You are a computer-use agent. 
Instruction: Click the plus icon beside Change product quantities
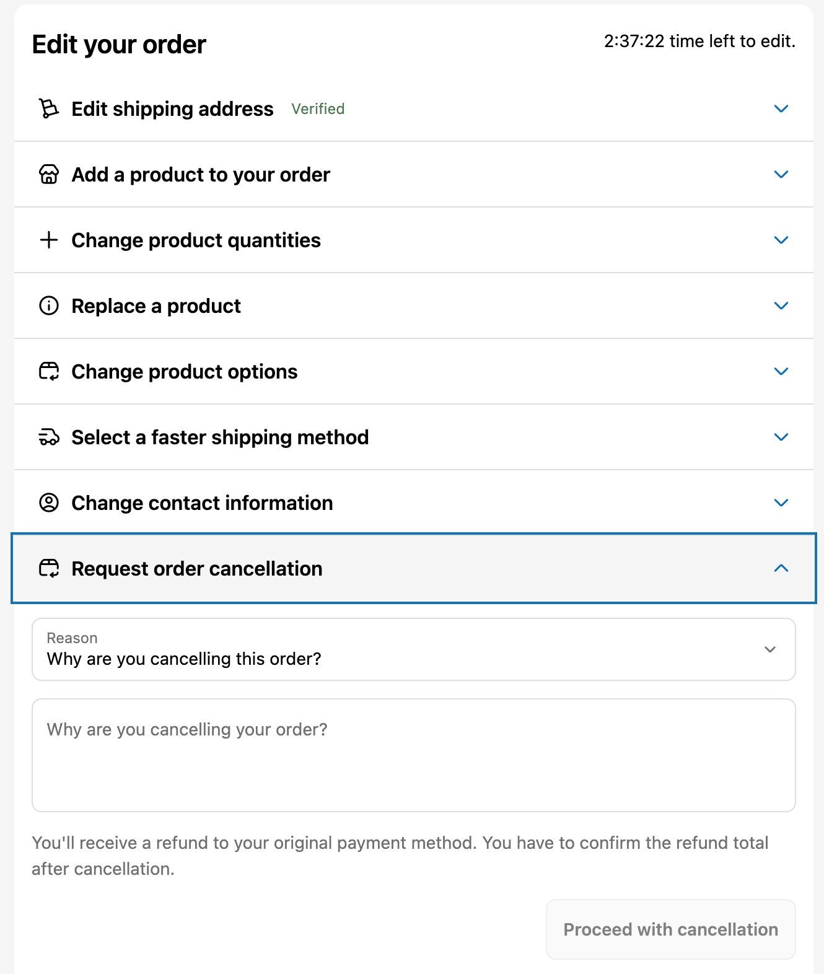coord(49,240)
